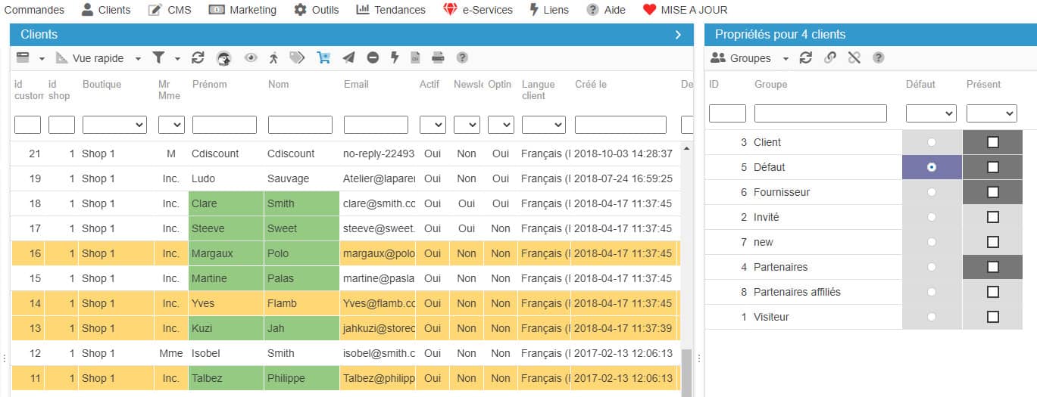The height and width of the screenshot is (397, 1037).
Task: Check the Présent box for Visiteur group
Action: 992,317
